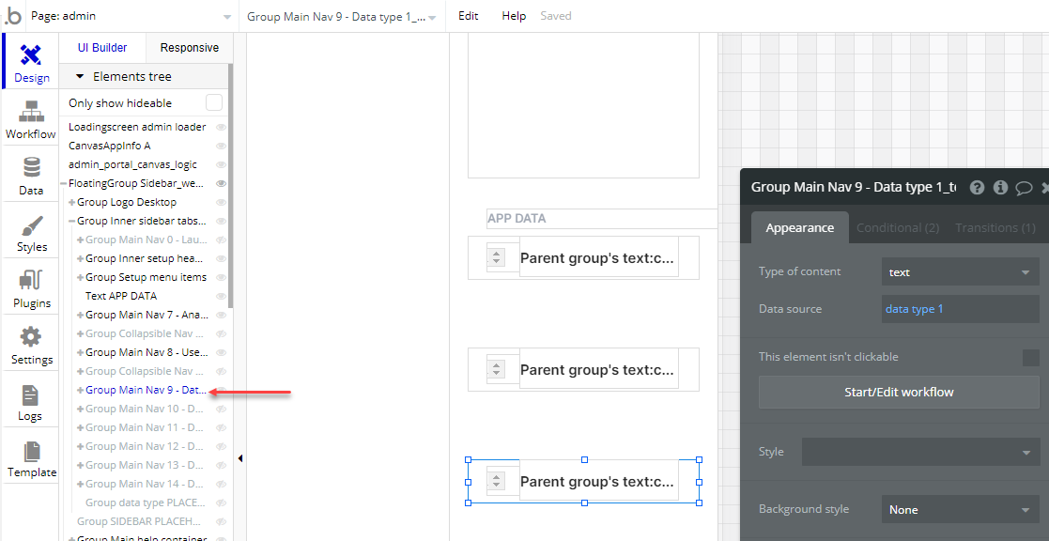
Task: Expand Group Logo Desktop in elements tree
Action: [x=71, y=202]
